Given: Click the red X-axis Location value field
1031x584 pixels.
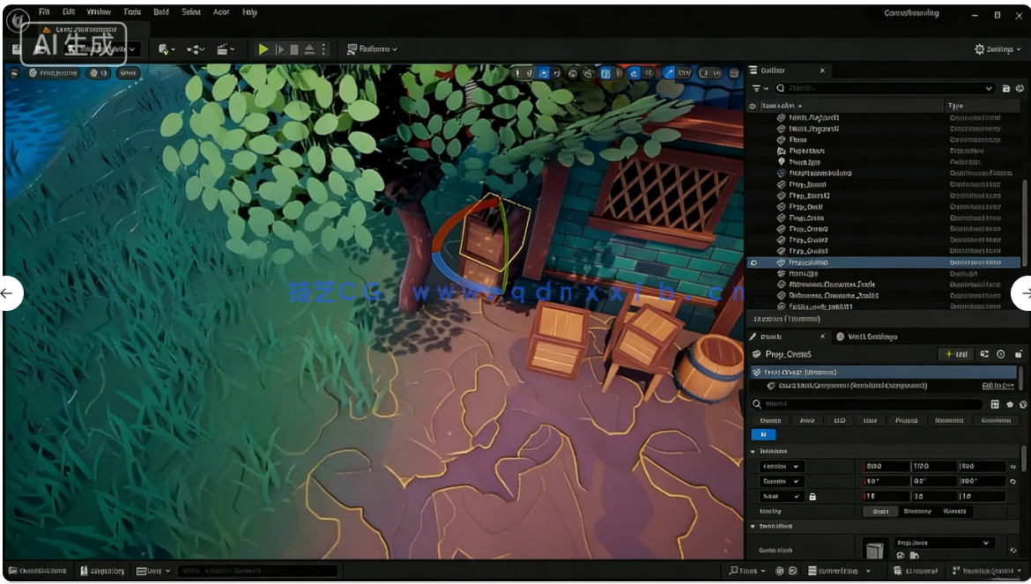Looking at the screenshot, I should pyautogui.click(x=886, y=466).
